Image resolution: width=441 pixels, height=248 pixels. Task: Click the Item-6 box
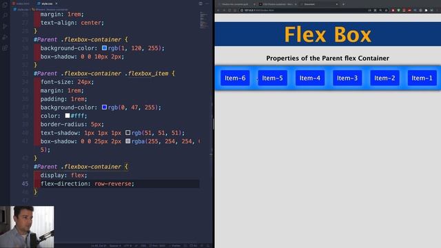tap(235, 78)
